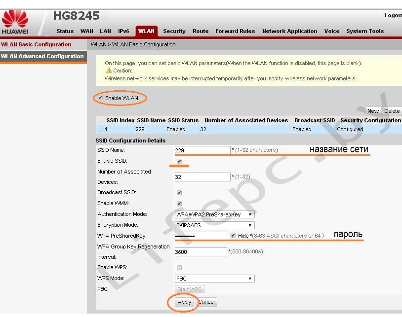Uncheck the Enable SSID checkbox
Screen dimensions: 402x317
[179, 161]
